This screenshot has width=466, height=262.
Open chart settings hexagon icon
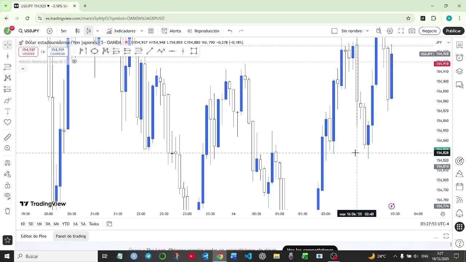(x=390, y=31)
